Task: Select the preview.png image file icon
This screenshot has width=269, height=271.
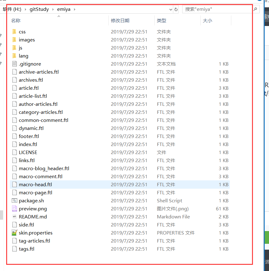Action: pyautogui.click(x=15, y=209)
